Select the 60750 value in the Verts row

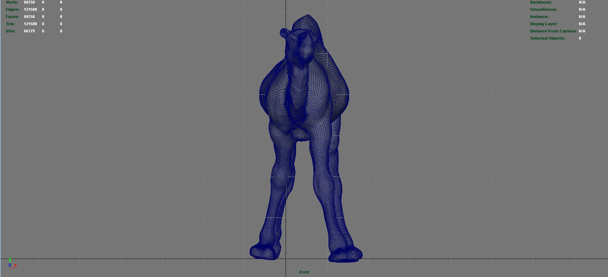click(x=29, y=2)
